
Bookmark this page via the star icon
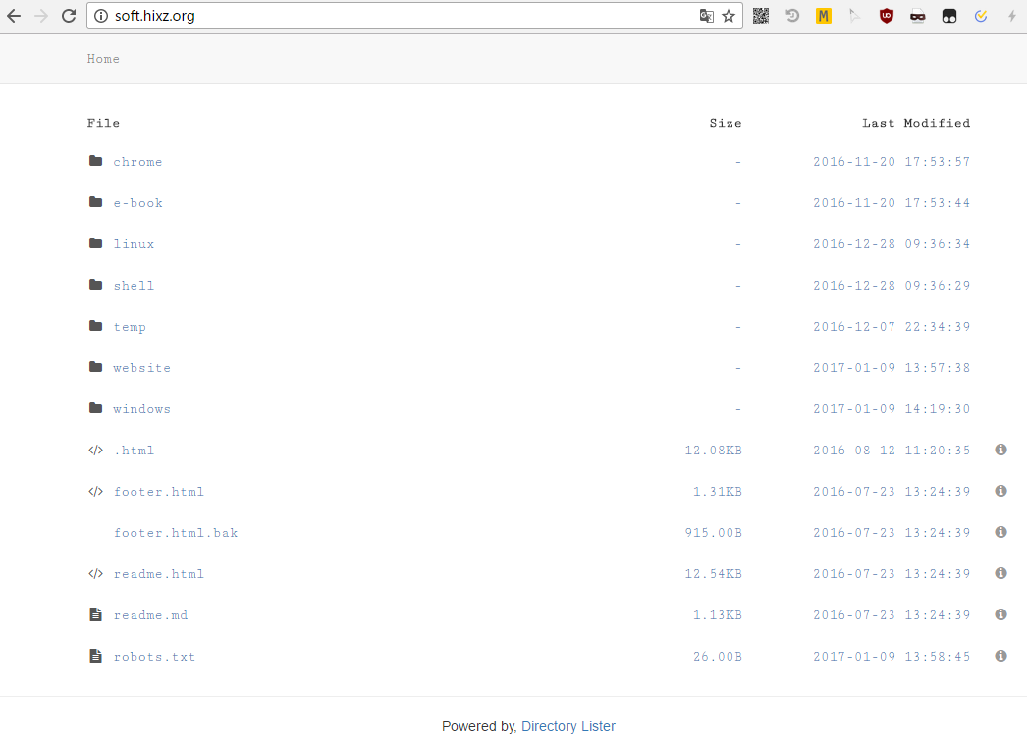728,16
